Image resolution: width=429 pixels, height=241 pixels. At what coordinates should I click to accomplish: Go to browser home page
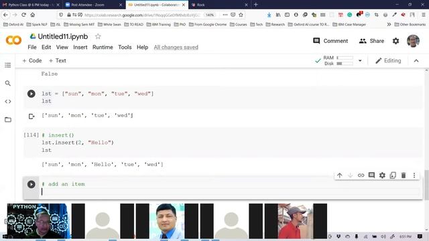click(x=33, y=15)
